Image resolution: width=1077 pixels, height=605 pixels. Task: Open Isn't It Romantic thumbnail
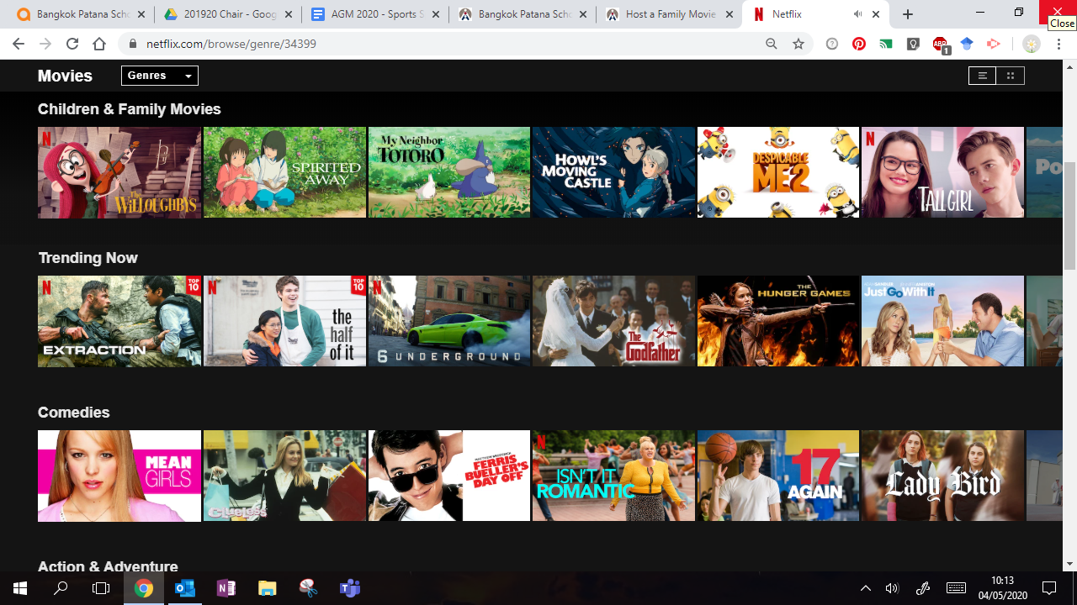614,476
